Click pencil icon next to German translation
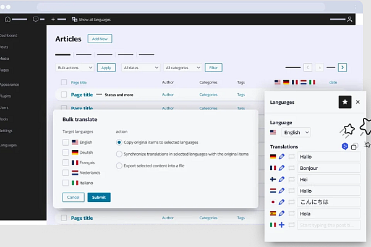The image size is (371, 247). click(282, 157)
